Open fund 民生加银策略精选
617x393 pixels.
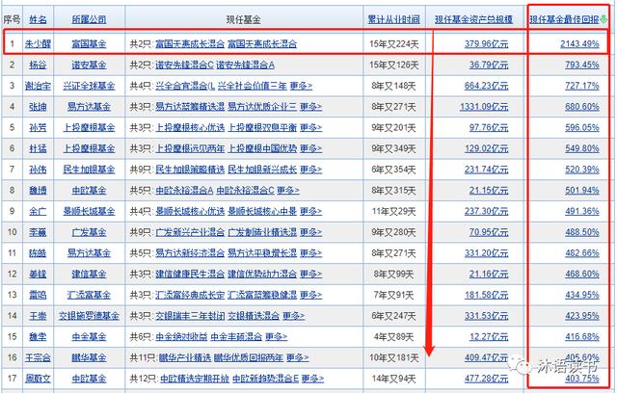pos(190,170)
